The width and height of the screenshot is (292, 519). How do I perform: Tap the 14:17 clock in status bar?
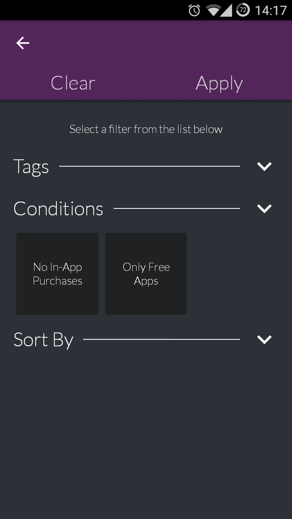coord(271,11)
